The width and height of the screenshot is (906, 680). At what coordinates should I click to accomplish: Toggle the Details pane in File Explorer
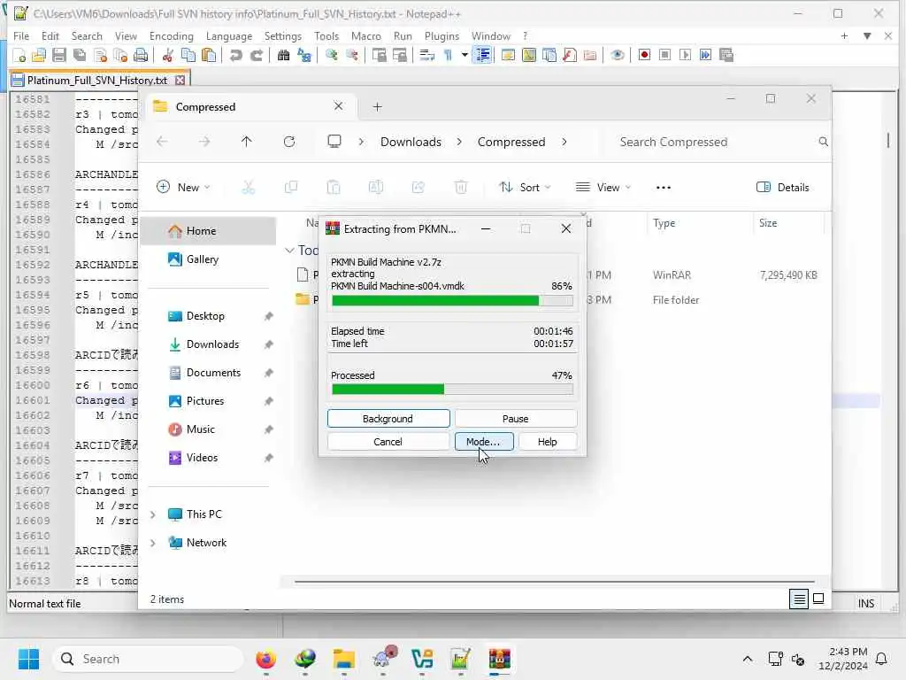point(782,188)
